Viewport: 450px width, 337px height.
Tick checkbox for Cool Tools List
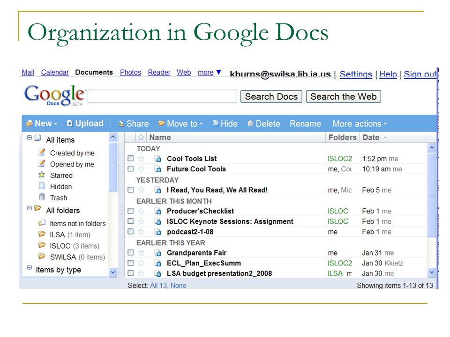click(x=131, y=158)
